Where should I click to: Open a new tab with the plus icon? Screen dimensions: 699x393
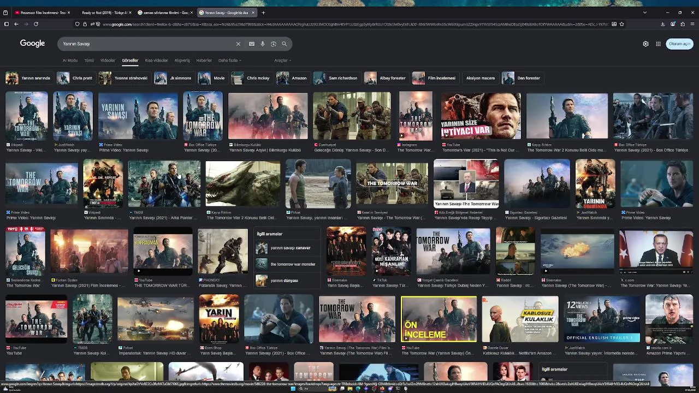[263, 13]
